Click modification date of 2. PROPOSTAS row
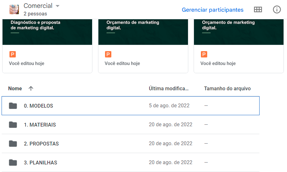Screen dimensions: 287x172 pos(171,143)
